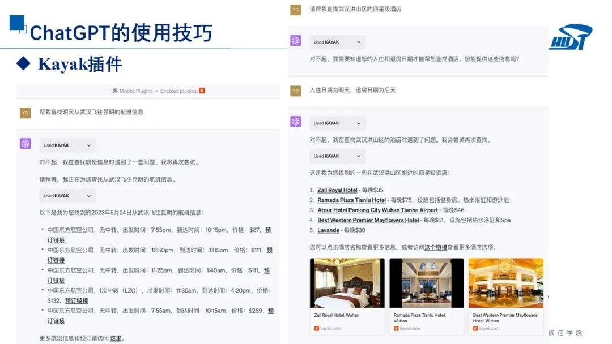Expand the Used KAYAK box above 我在查找武汉洪山区的酒店时遇到了问题
Screen dimensions: 612x344
pos(338,123)
